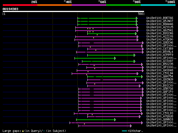Viewport: 178px width, 133px height.
Task: Open the UniRef100_B9SCR6 hit label
Action: [160, 33]
